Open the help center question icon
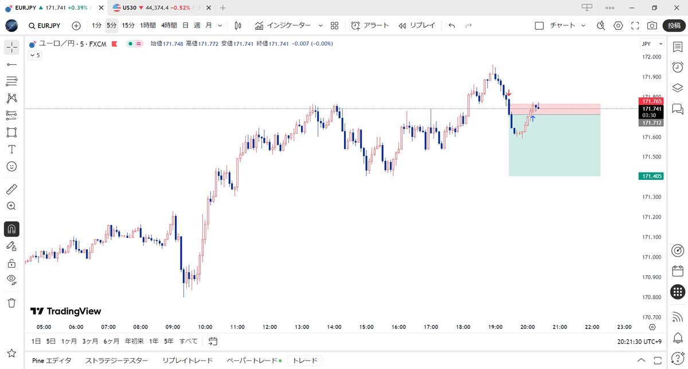This screenshot has height=369, width=688. [677, 358]
